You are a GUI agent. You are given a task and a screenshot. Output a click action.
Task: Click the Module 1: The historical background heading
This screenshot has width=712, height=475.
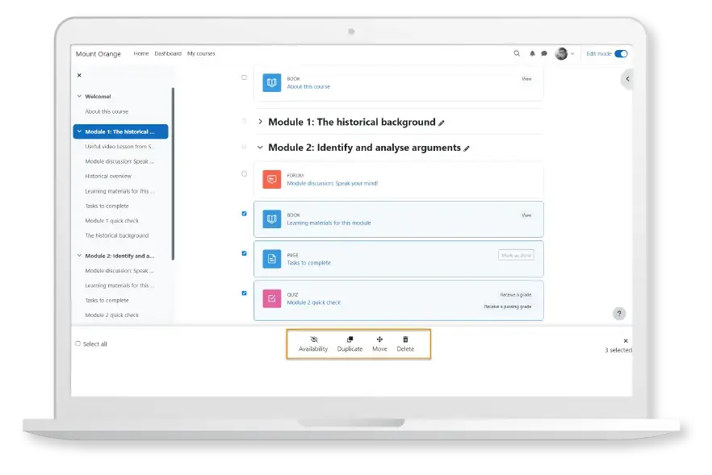point(352,122)
